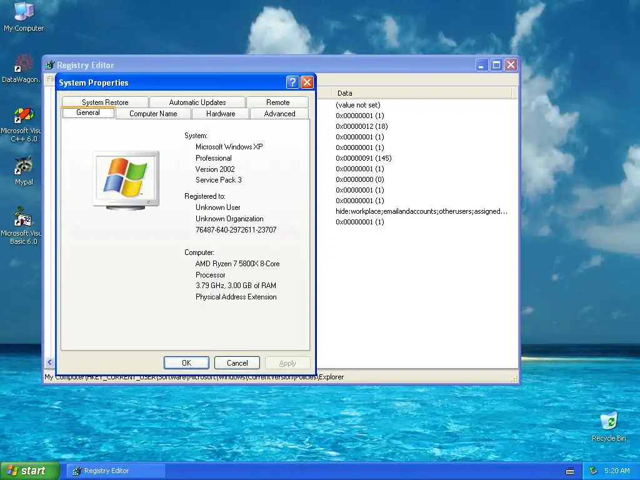
Task: Open the Start menu
Action: (x=30, y=471)
